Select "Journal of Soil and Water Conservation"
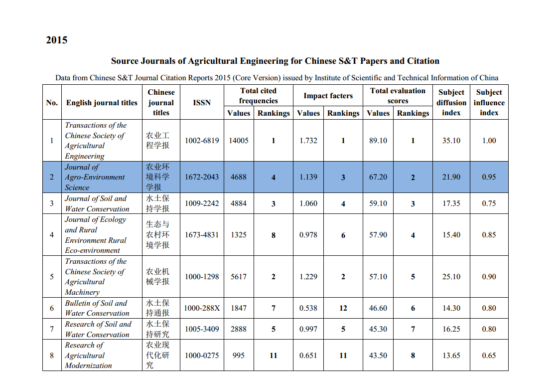The height and width of the screenshot is (372, 559). (x=97, y=203)
